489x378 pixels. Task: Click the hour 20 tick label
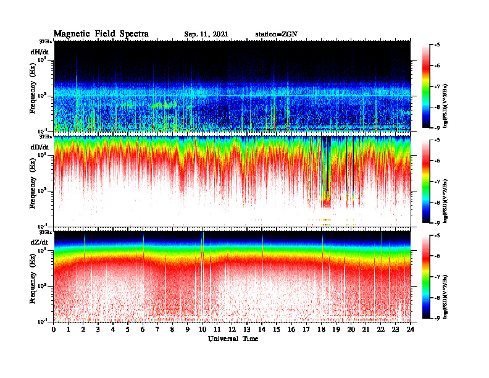tap(351, 329)
